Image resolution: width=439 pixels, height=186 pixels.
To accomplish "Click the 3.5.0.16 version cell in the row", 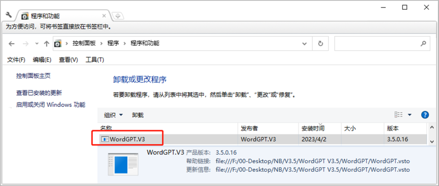I will (x=398, y=139).
